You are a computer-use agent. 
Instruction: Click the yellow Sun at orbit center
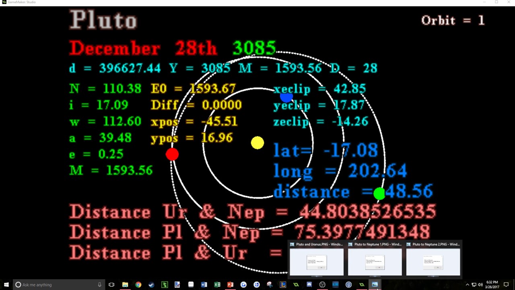[x=257, y=143]
